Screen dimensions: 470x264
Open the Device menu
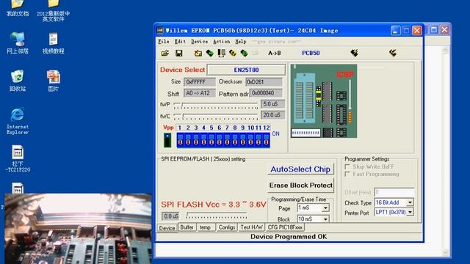pos(199,42)
